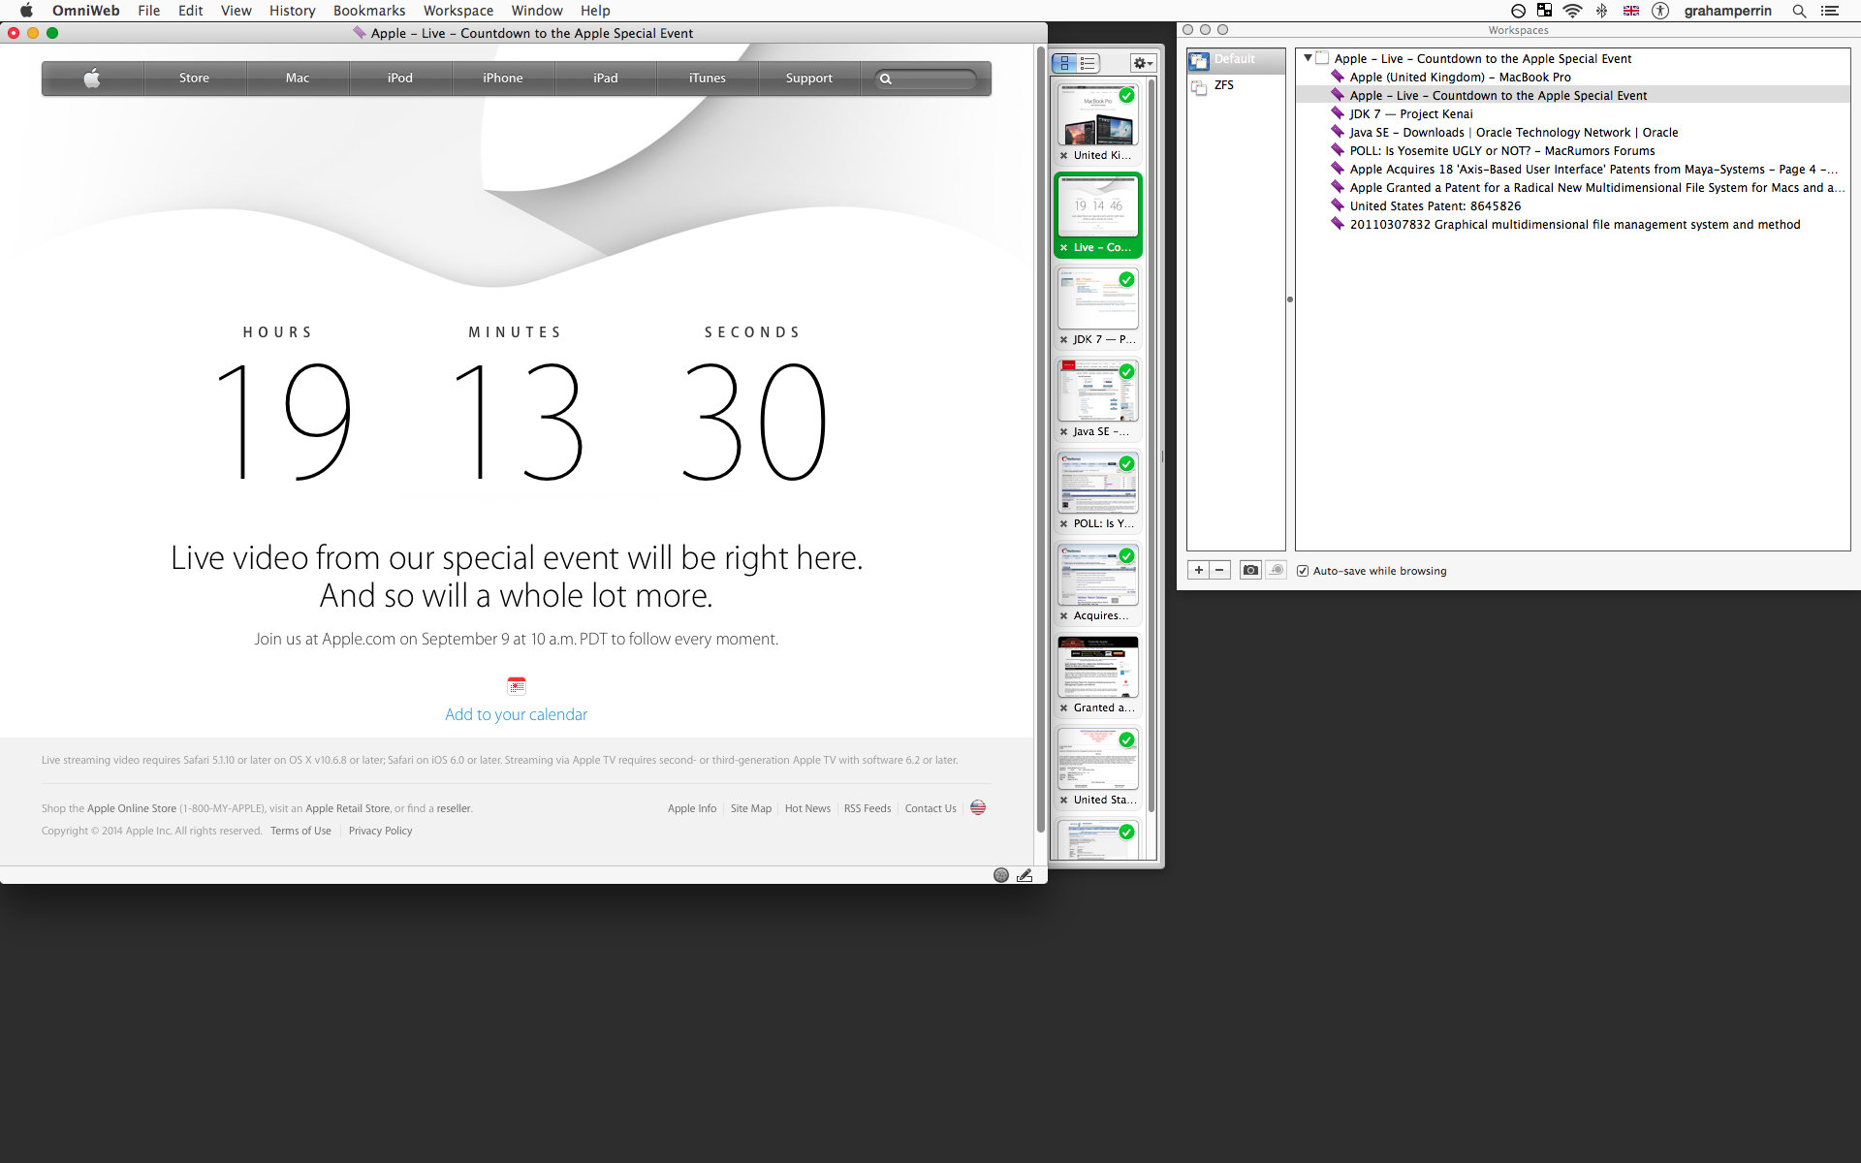Viewport: 1861px width, 1163px height.
Task: Toggle Auto-save while browsing checkbox
Action: tap(1303, 571)
